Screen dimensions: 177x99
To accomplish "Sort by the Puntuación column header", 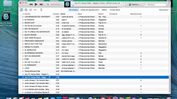I will tap(113, 14).
